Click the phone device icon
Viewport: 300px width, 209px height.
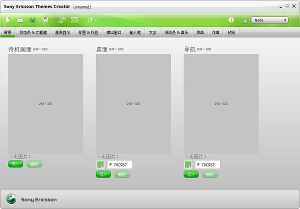[x=245, y=20]
